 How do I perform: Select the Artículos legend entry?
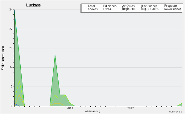[128, 6]
